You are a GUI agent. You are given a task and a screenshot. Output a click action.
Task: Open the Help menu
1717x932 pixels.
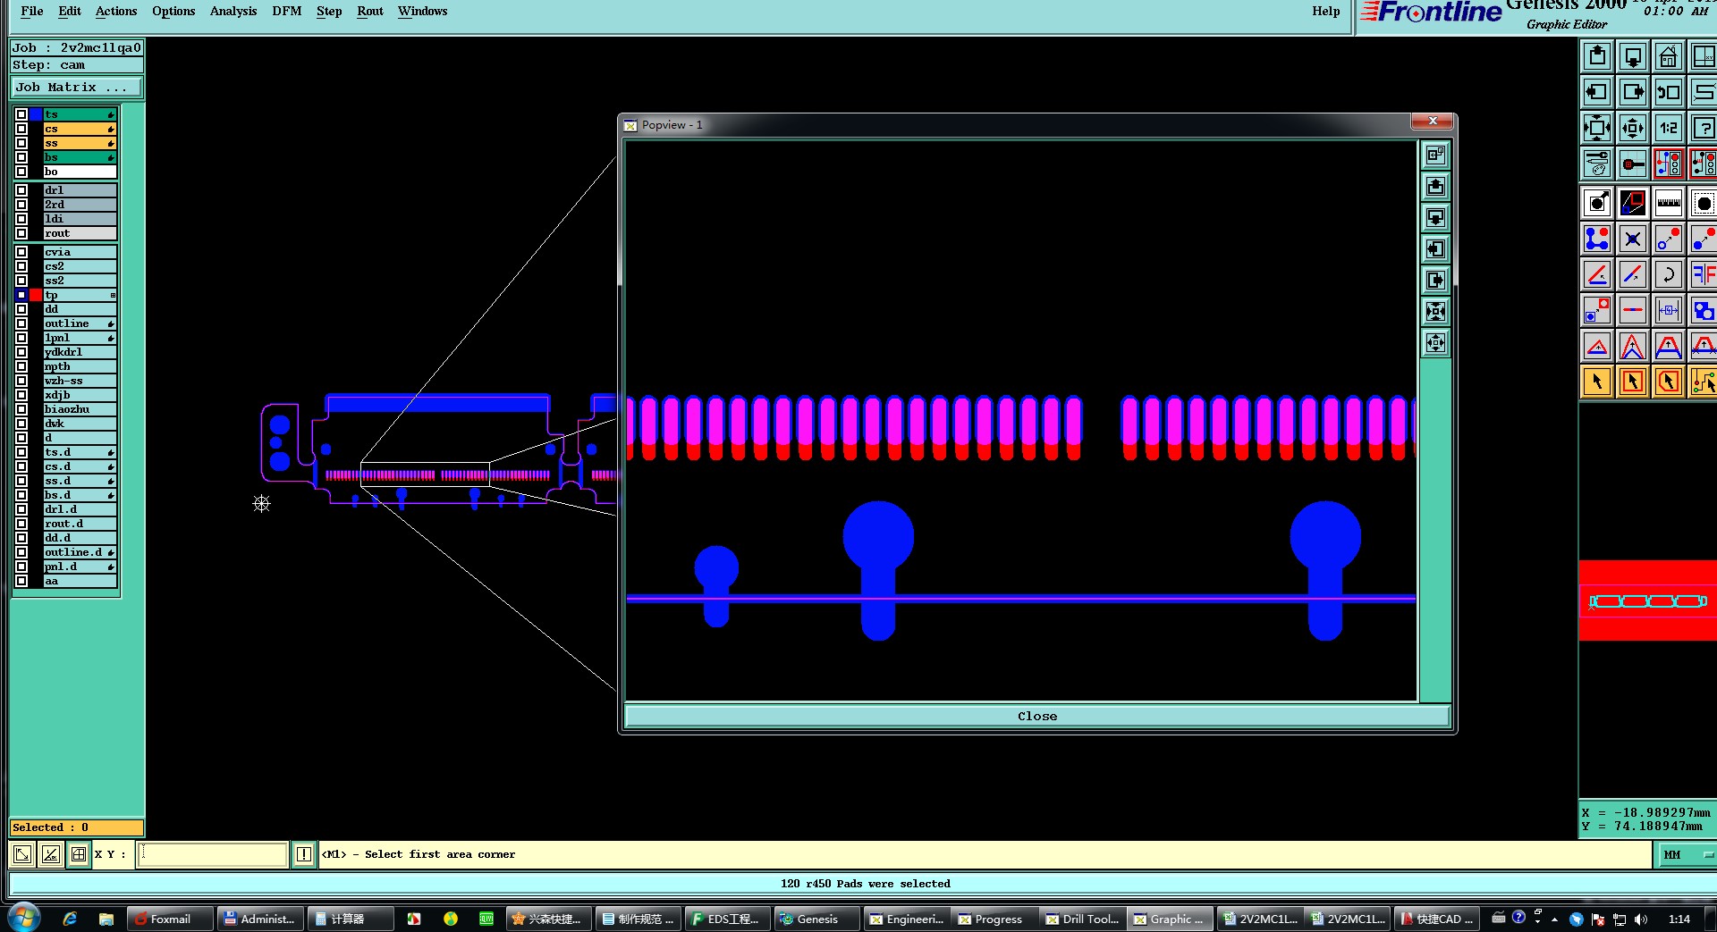[1326, 11]
